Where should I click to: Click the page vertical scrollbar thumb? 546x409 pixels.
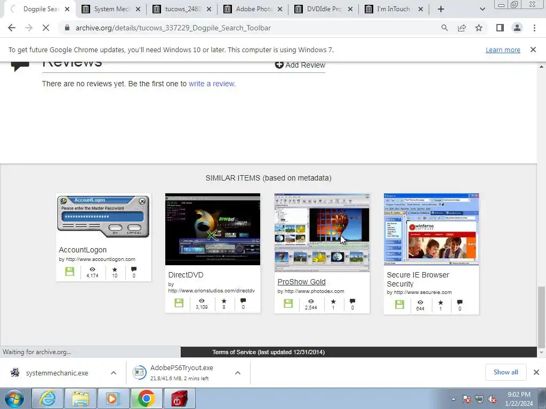coord(541,317)
